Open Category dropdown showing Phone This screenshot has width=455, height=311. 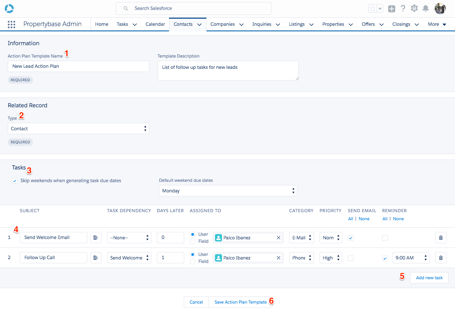[302, 258]
